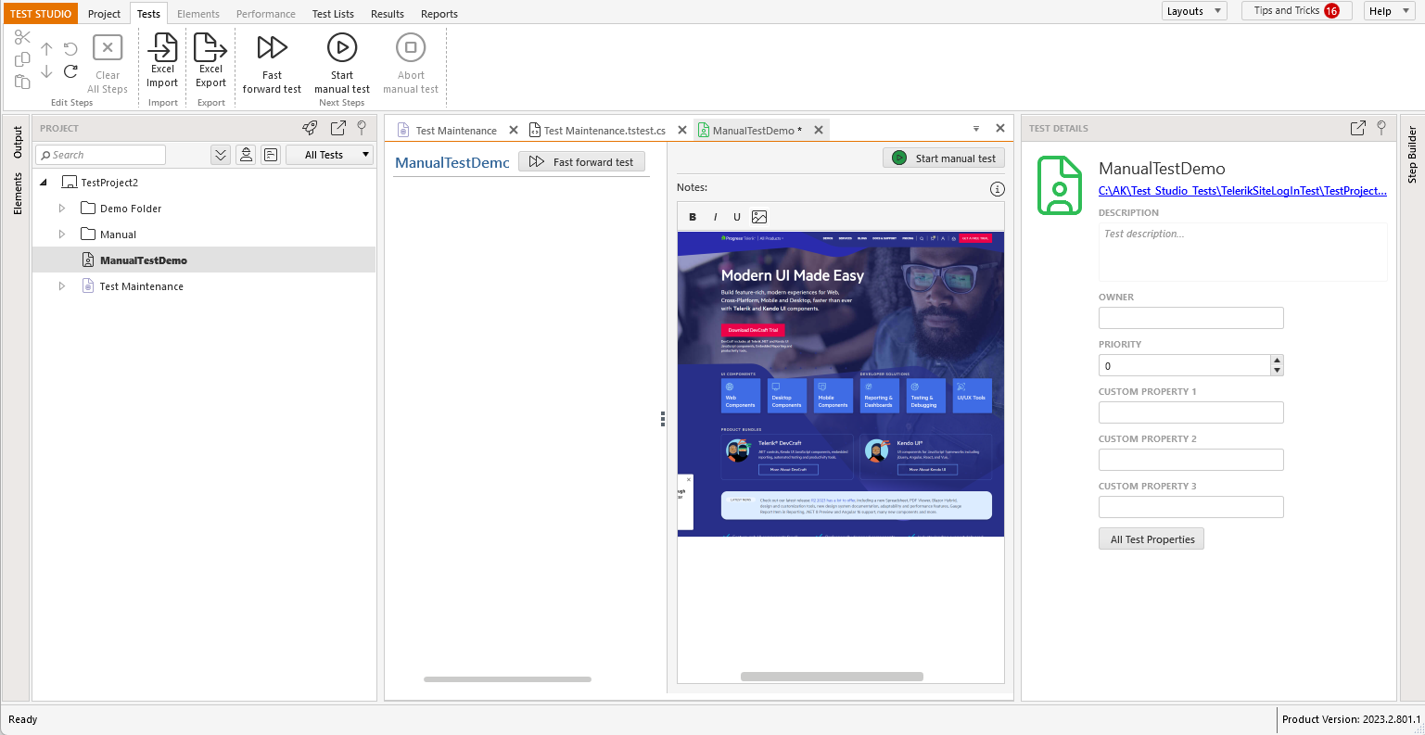This screenshot has width=1425, height=735.
Task: Close the ManualTestDemo document tab
Action: 819,130
